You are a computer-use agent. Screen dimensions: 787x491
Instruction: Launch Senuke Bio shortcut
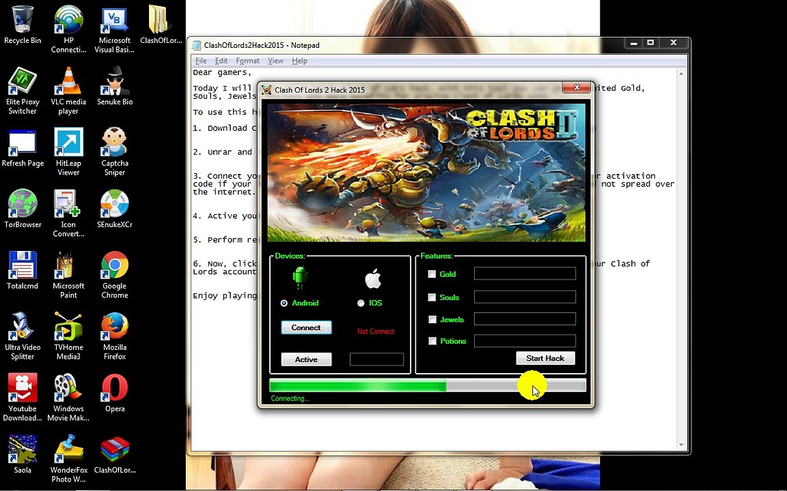tap(115, 86)
